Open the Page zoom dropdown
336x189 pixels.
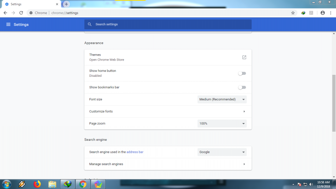(222, 124)
